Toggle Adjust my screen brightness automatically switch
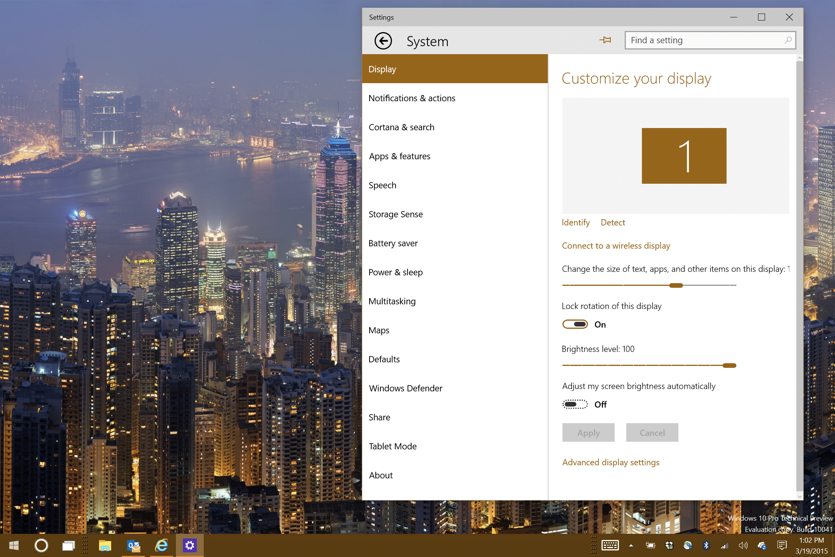This screenshot has height=557, width=835. point(575,404)
